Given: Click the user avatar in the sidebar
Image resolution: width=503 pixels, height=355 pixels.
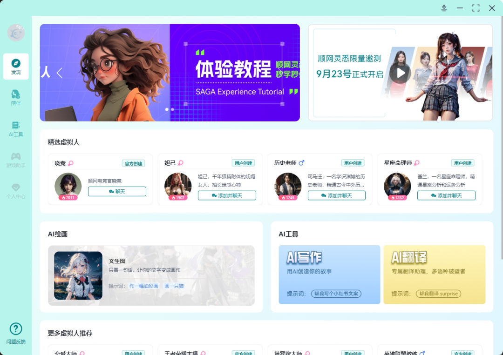Looking at the screenshot, I should pos(16,33).
